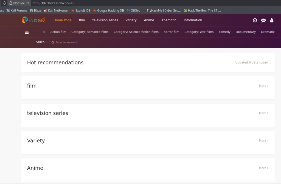This screenshot has height=184, width=281.
Task: Open the user account profile icon
Action: click(272, 20)
